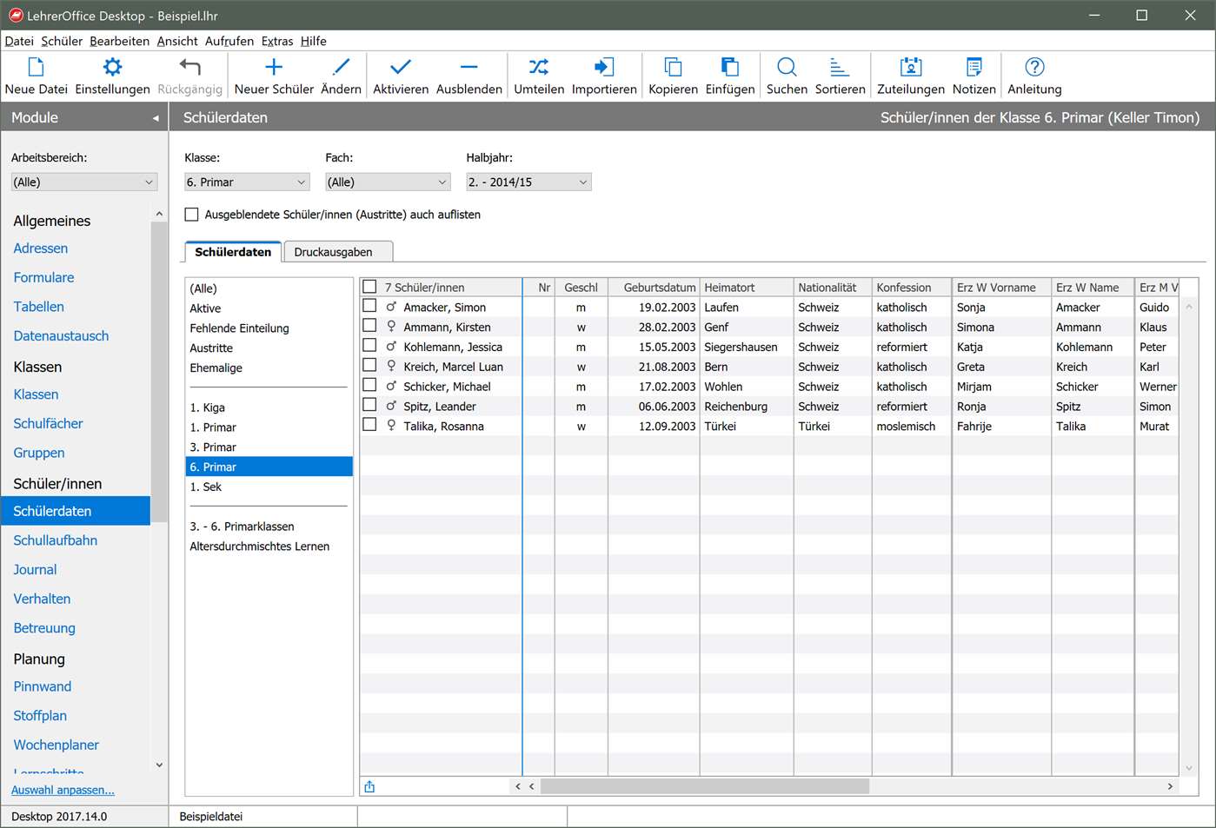This screenshot has width=1216, height=828.
Task: Enable listing of Ausgeblendete Schüler/innen checkbox
Action: (x=192, y=215)
